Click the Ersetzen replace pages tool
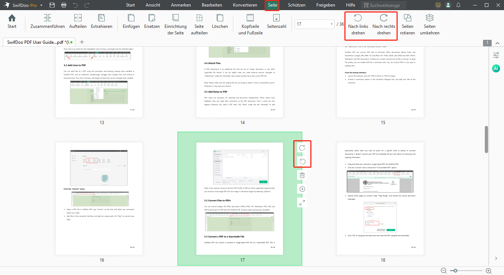 click(152, 22)
